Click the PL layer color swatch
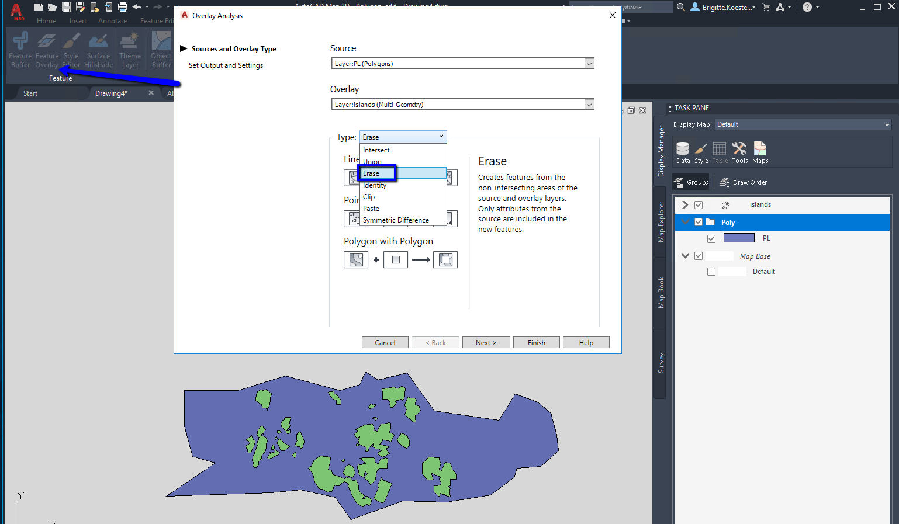Viewport: 899px width, 524px height. [x=739, y=238]
